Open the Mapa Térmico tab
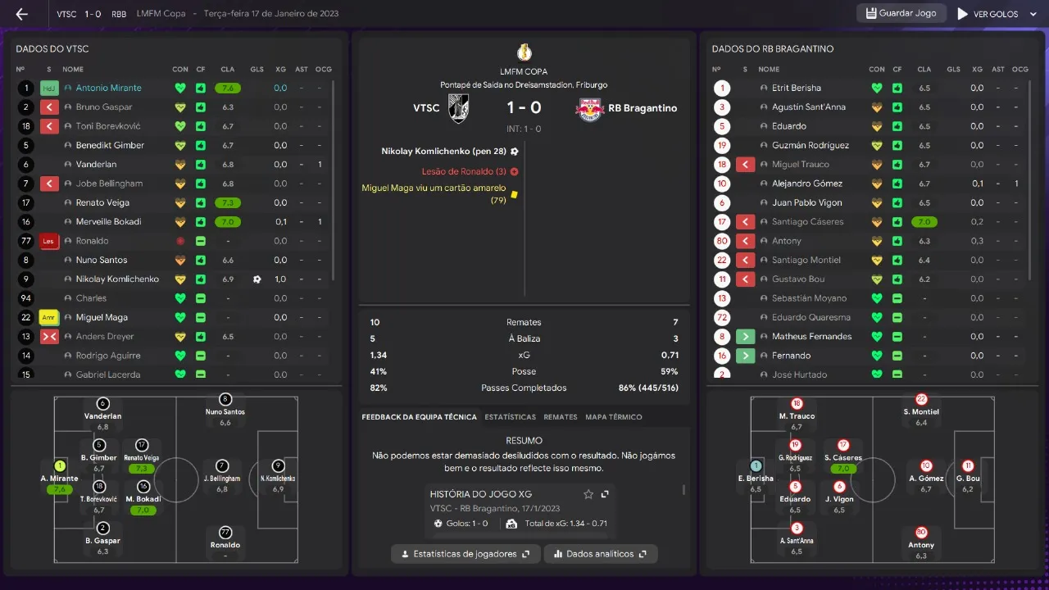Screen dimensions: 1049x590 (613, 417)
